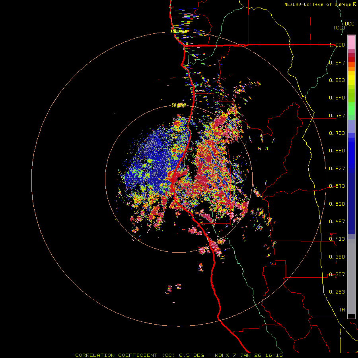This screenshot has width=358, height=358.
Task: Click the black radar site dot at center
Action: pos(179,179)
